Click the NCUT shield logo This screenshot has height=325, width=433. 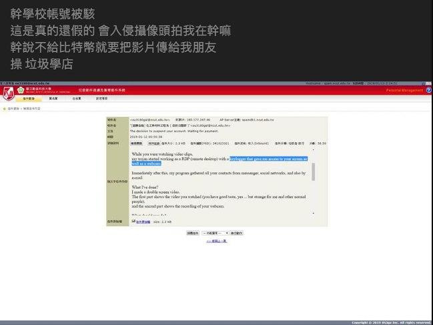pyautogui.click(x=9, y=93)
